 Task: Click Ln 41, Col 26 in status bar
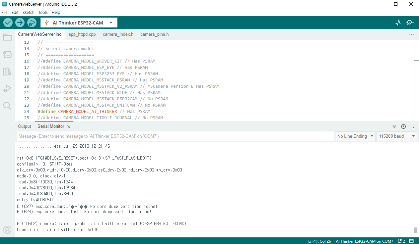tap(320, 241)
